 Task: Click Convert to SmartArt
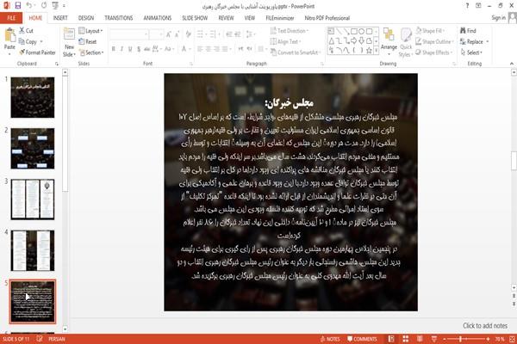(295, 52)
